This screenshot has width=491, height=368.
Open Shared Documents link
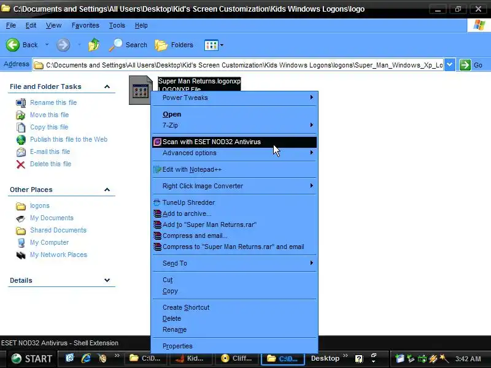coord(58,230)
